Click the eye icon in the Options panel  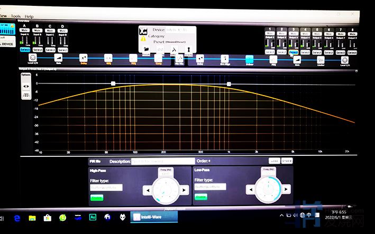(26, 85)
